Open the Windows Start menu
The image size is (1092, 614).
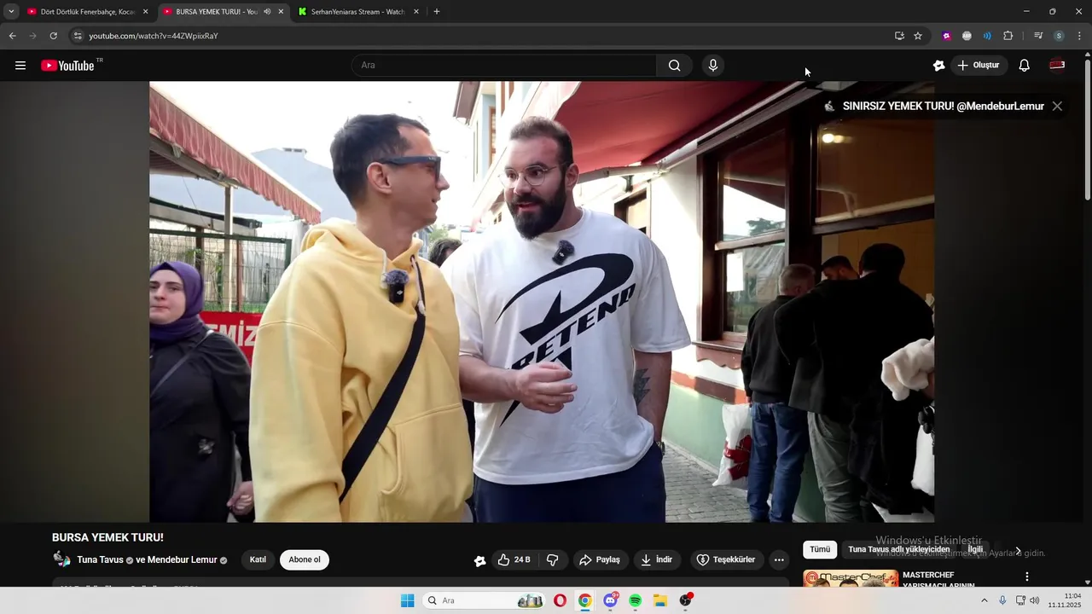point(408,601)
